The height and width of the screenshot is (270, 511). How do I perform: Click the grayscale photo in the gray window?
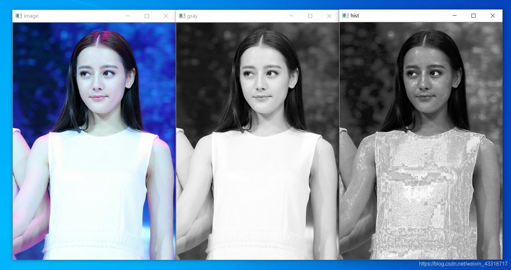tap(257, 141)
